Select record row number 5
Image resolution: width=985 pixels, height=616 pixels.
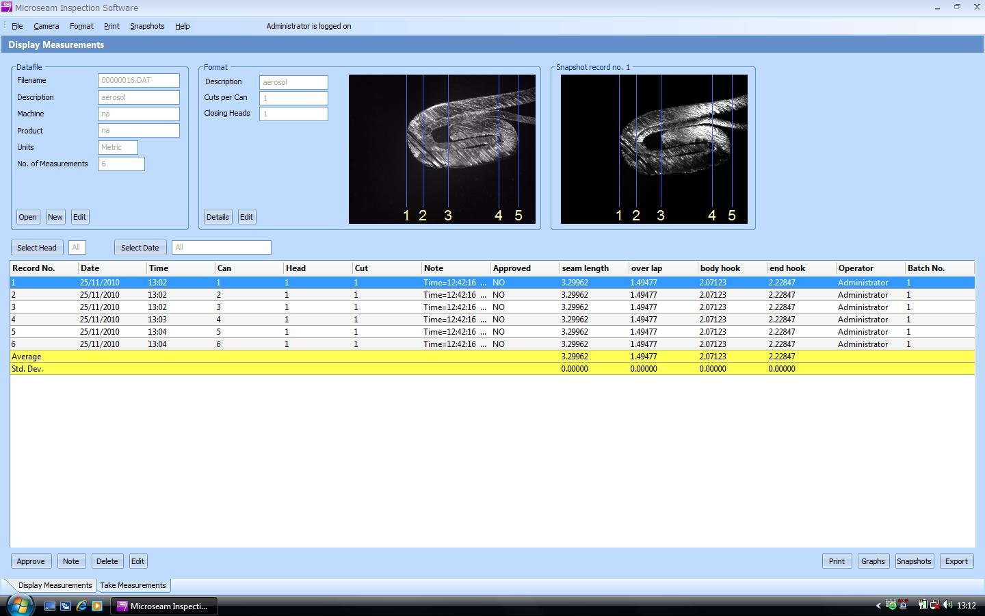click(492, 332)
